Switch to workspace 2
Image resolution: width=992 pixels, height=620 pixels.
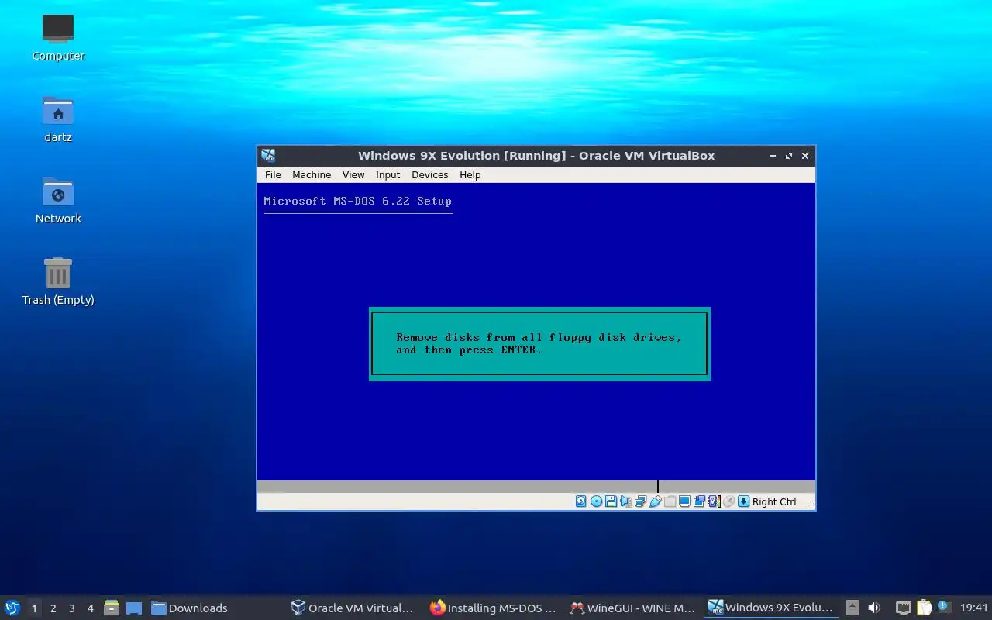coord(53,608)
